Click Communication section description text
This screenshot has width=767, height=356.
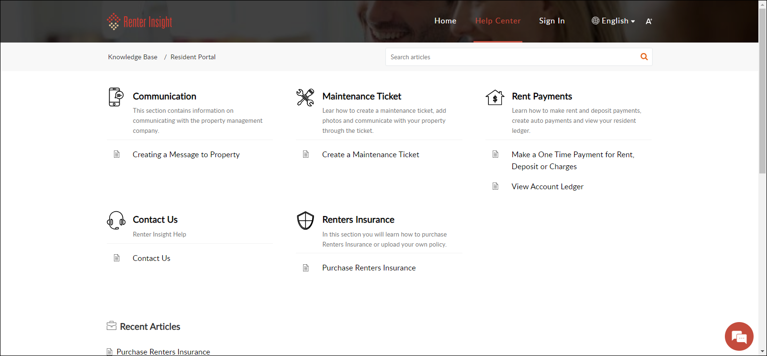click(198, 120)
